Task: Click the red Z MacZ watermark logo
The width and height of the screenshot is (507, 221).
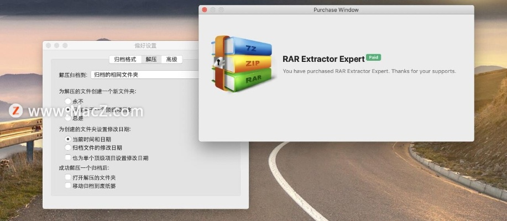Action: pyautogui.click(x=16, y=110)
